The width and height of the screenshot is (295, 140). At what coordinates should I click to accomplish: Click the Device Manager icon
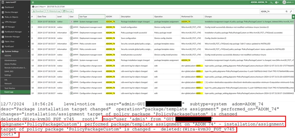[3, 12]
